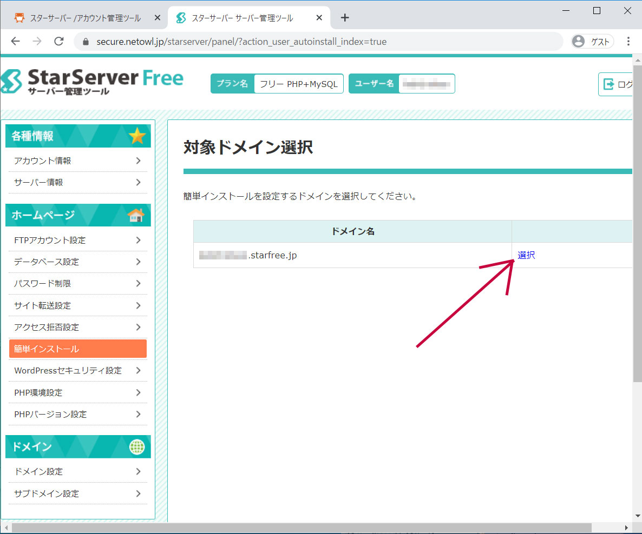
Task: Select the highlighted 簡単インストール item
Action: (78, 349)
